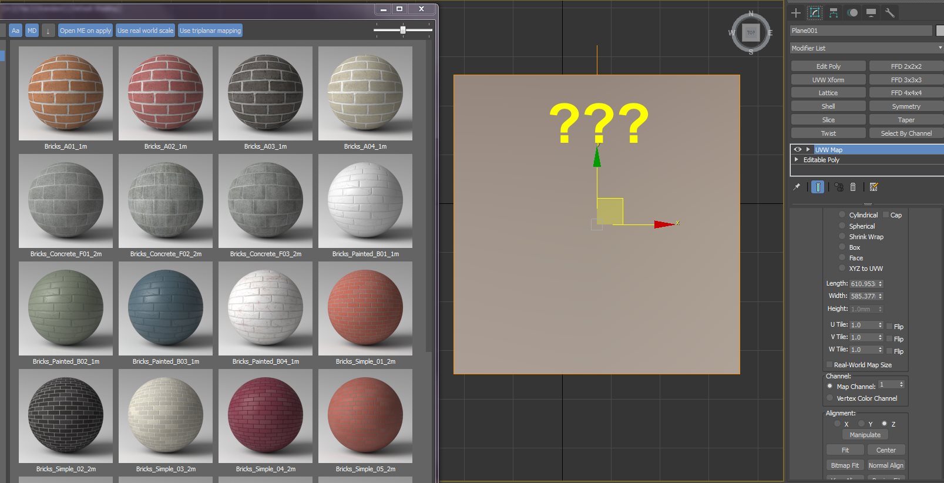Toggle Show End Result button
Viewport: 944px width, 483px height.
click(x=818, y=187)
